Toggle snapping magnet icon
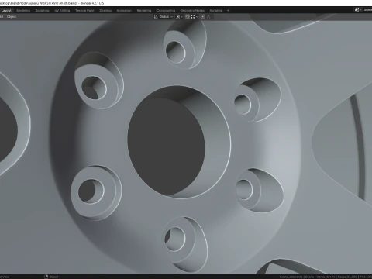 click(x=188, y=17)
